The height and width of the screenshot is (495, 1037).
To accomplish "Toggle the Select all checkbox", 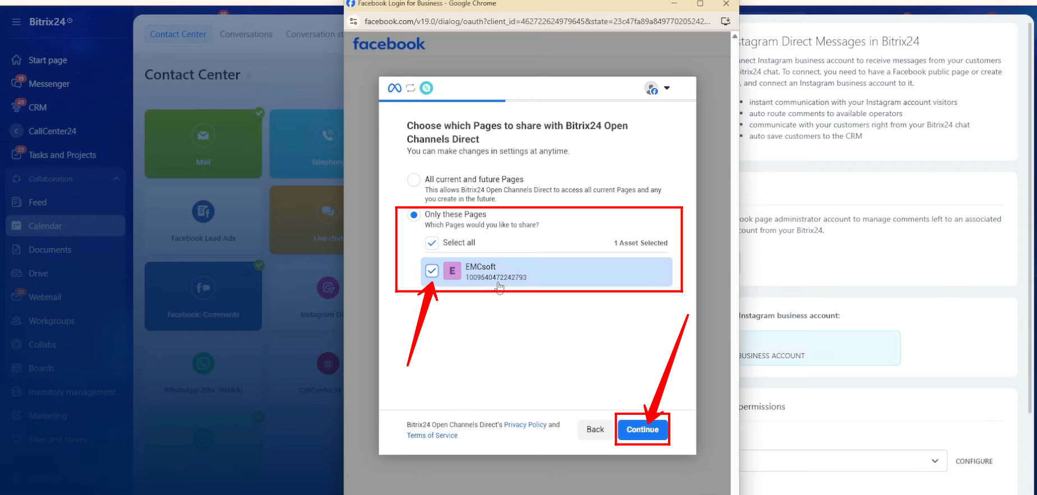I will [432, 243].
